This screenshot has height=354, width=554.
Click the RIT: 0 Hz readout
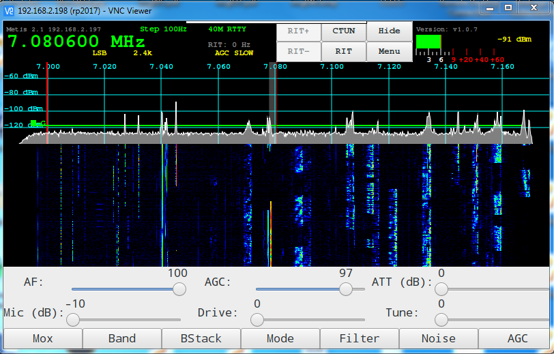229,45
